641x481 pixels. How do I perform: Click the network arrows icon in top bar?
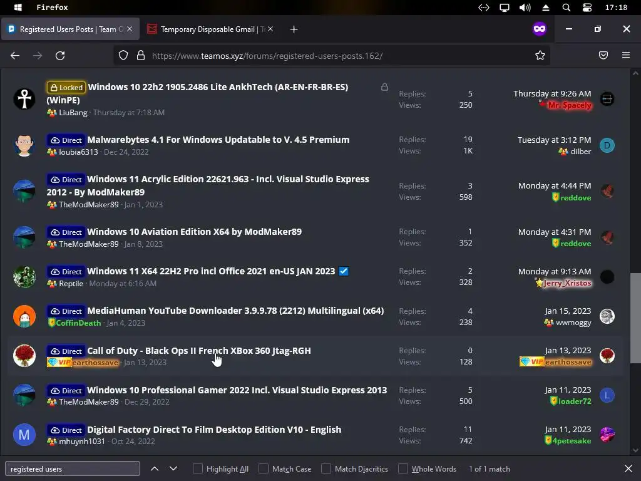(x=484, y=8)
